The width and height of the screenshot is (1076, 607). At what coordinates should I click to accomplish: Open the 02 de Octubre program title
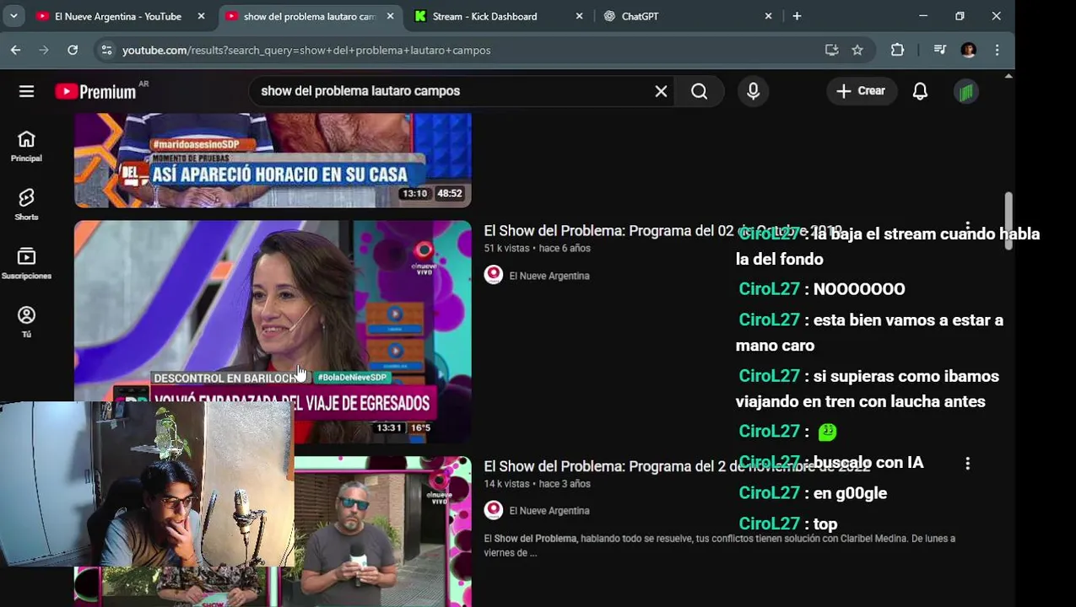[662, 231]
